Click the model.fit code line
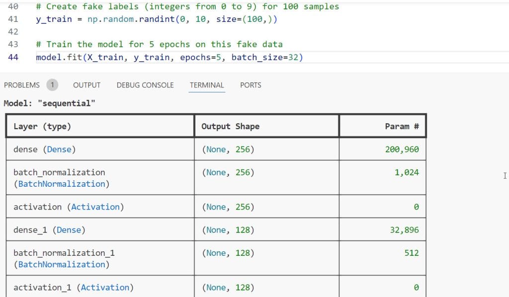Screen dimensions: 509x297 pyautogui.click(x=170, y=58)
